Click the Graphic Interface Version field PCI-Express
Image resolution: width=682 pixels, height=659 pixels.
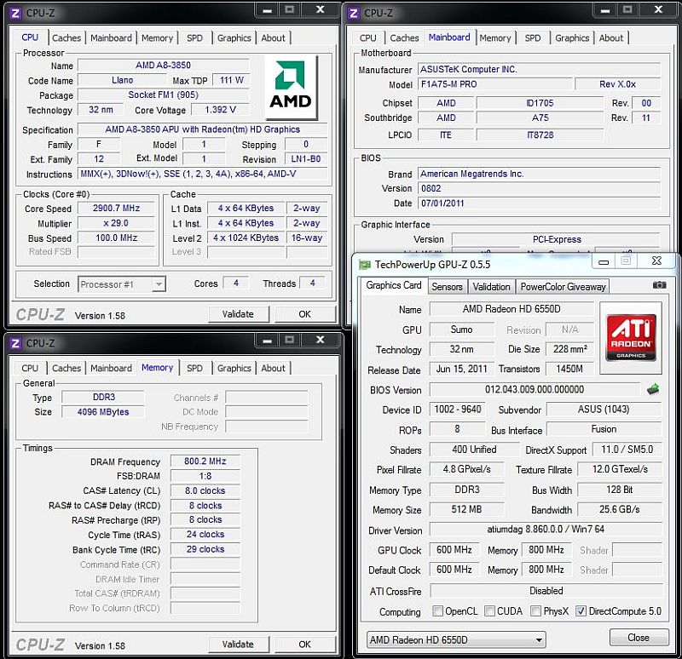coord(557,239)
